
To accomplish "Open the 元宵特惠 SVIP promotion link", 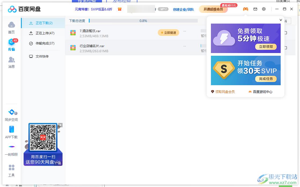I will [93, 9].
